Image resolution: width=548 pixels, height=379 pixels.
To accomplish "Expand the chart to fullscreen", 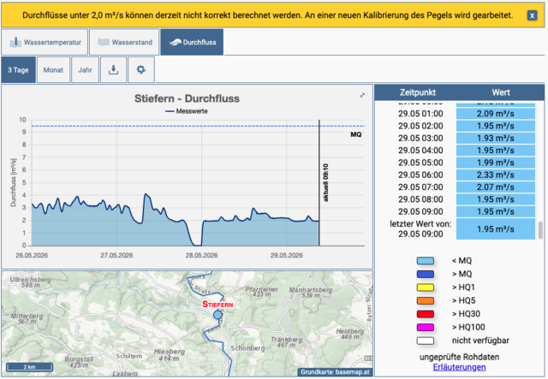I will [362, 95].
